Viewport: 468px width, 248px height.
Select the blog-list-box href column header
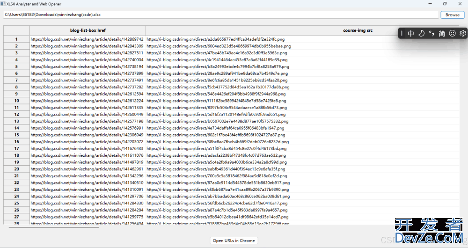(x=88, y=30)
